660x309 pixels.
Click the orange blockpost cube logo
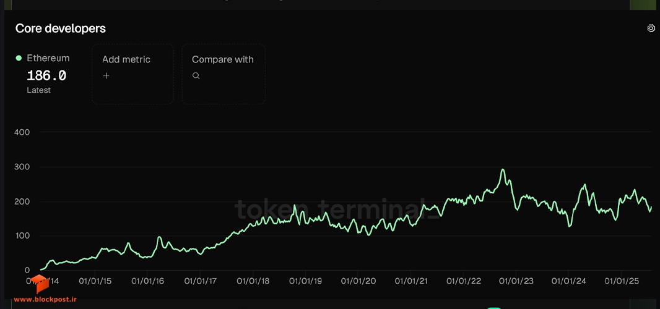point(39,284)
